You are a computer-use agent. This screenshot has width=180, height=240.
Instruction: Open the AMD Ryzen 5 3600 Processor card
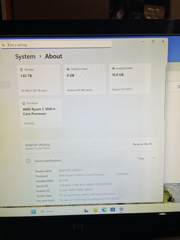click(x=40, y=113)
